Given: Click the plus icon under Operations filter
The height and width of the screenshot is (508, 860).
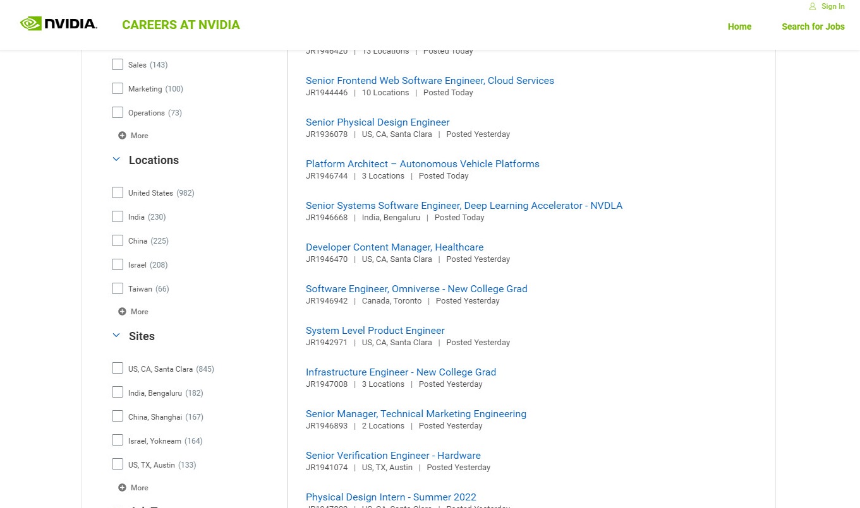Looking at the screenshot, I should pyautogui.click(x=122, y=136).
